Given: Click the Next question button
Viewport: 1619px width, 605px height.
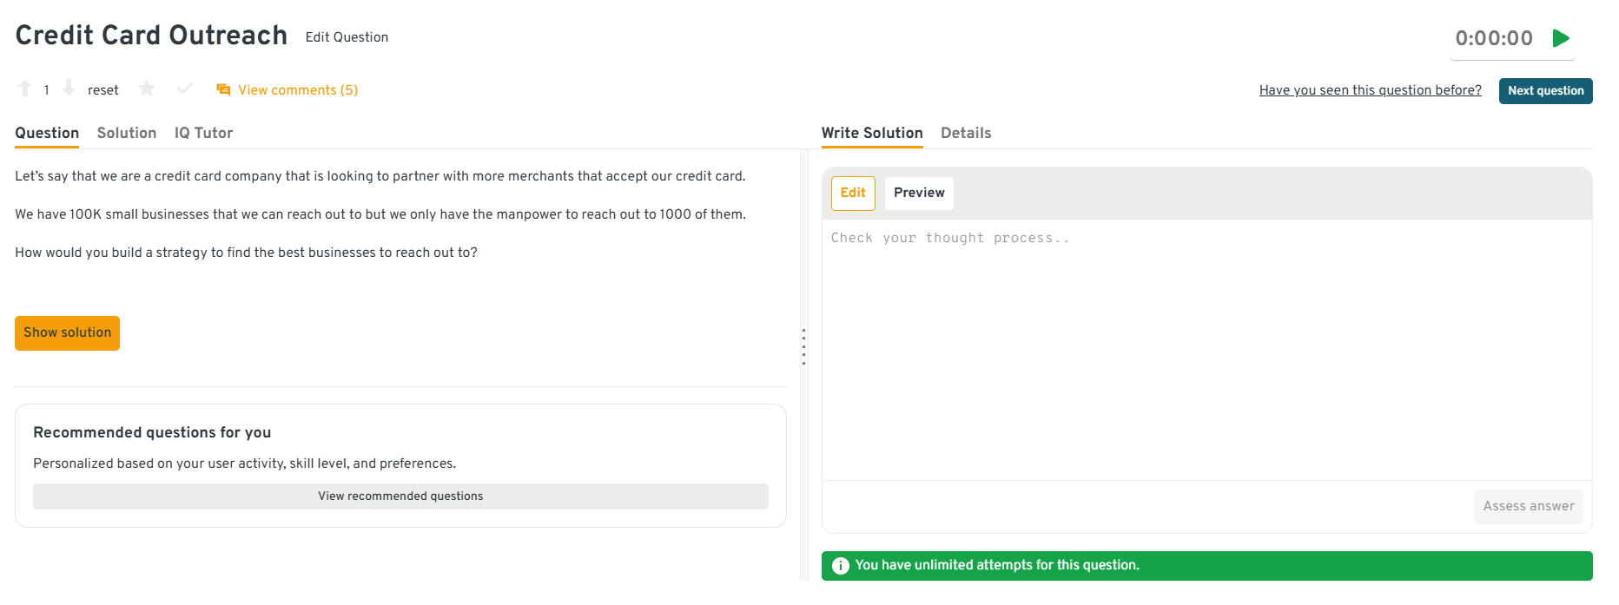Looking at the screenshot, I should pos(1545,91).
